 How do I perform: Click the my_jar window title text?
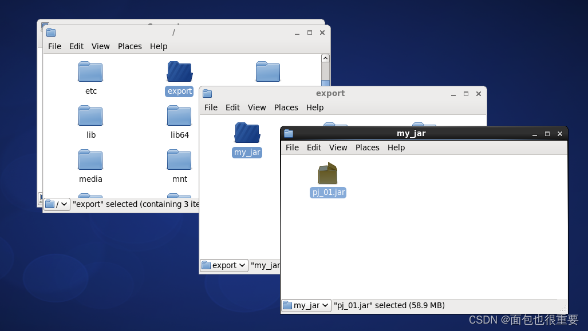[412, 134]
